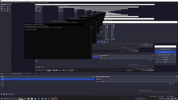Remove selected source with the trash icon
The height and width of the screenshot is (100, 178).
click(x=4, y=74)
